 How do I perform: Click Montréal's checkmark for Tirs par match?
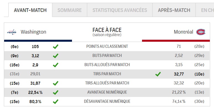[158, 74]
